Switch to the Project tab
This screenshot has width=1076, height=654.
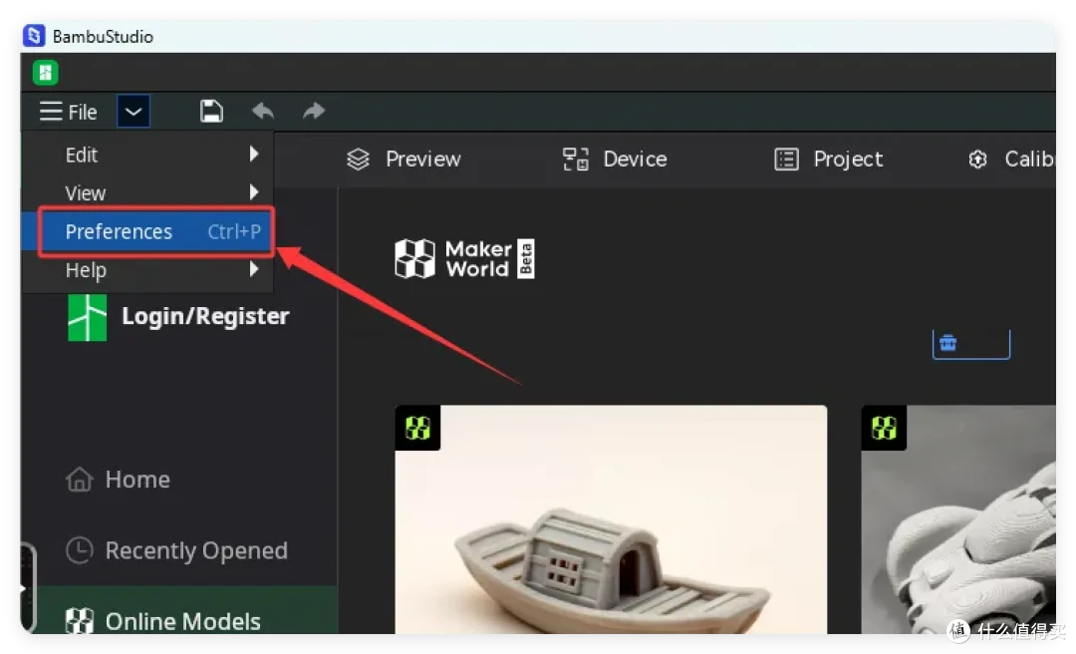click(x=828, y=160)
